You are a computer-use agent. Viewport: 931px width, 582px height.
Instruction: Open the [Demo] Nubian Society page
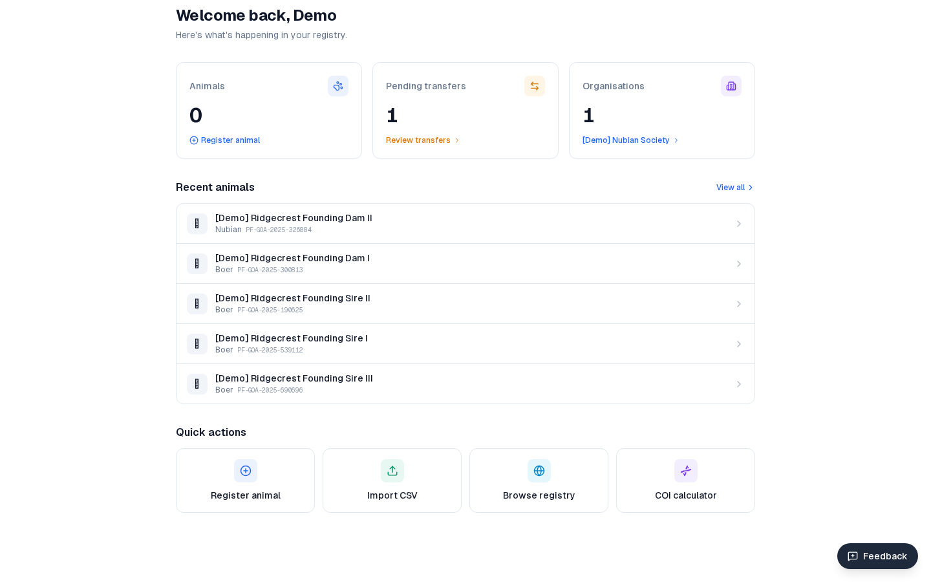pos(625,140)
